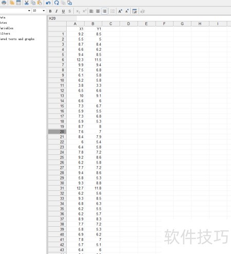Increase font size with A-up icon
Viewport: 231px width, 254px height.
120,11
